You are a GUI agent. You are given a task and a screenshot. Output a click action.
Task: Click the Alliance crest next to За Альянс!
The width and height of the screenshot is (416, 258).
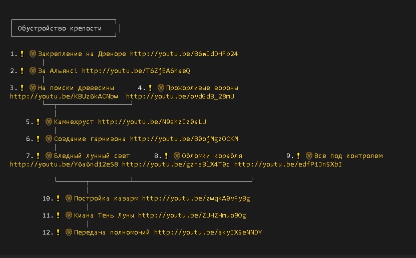click(x=33, y=71)
